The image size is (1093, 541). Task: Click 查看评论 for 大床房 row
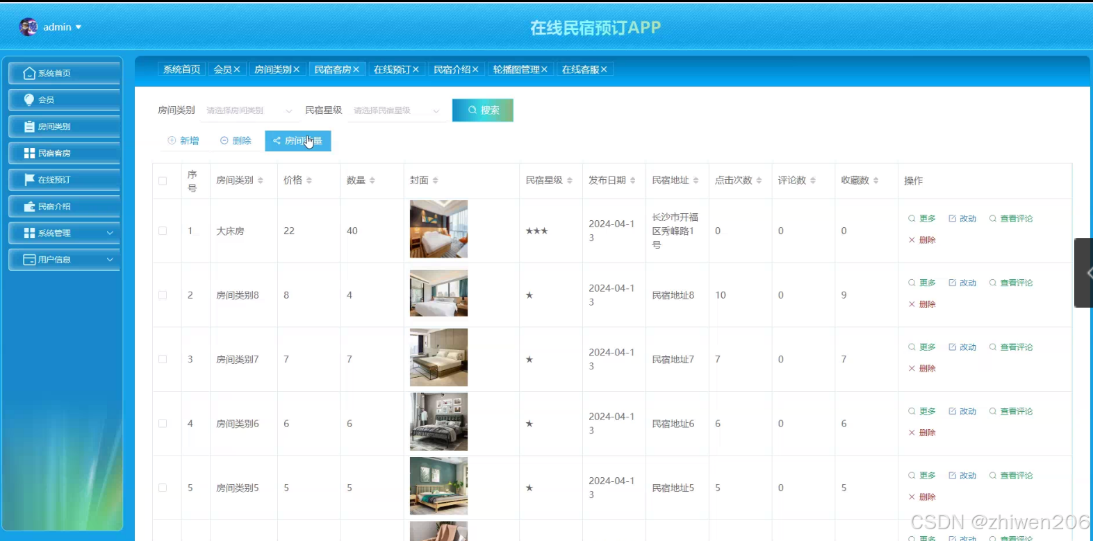pos(1011,219)
